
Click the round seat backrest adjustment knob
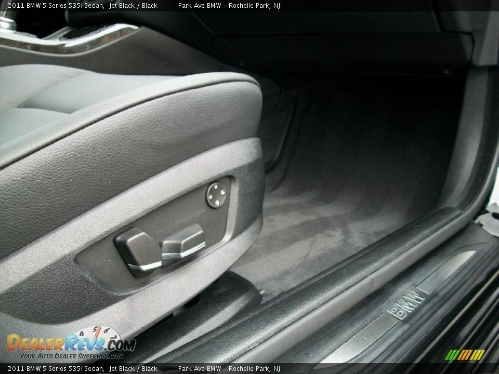point(217,196)
